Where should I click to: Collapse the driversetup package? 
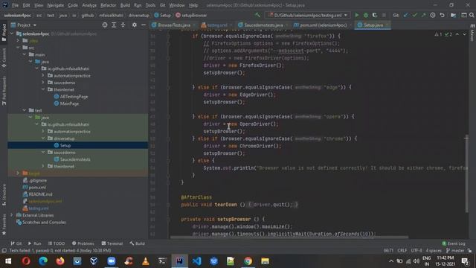(43, 138)
